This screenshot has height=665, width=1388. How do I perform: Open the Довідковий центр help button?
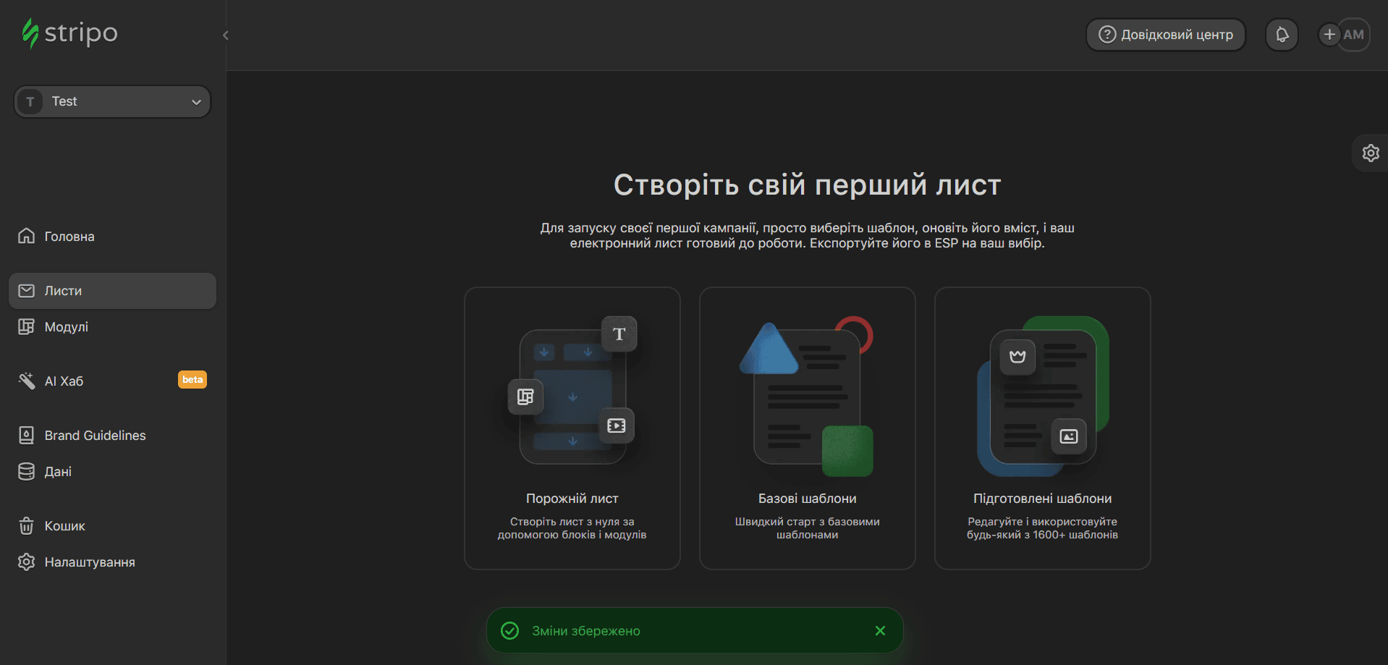click(1165, 35)
